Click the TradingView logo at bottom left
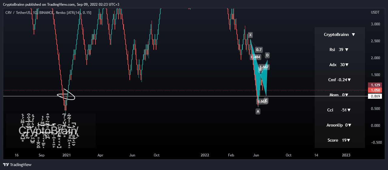This screenshot has height=170, width=388. [x=17, y=165]
